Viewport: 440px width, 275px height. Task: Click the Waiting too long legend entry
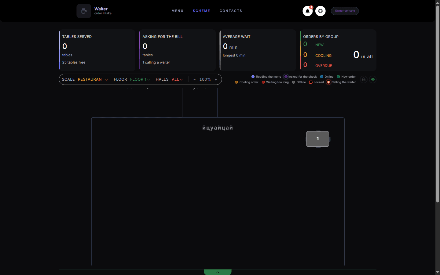(x=275, y=82)
